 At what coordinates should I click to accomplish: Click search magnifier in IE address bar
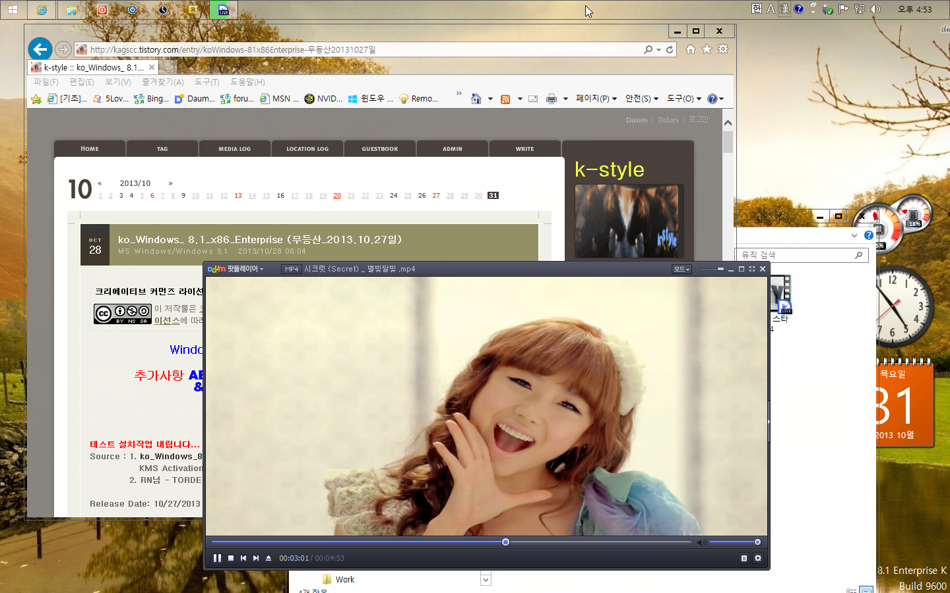pyautogui.click(x=649, y=49)
